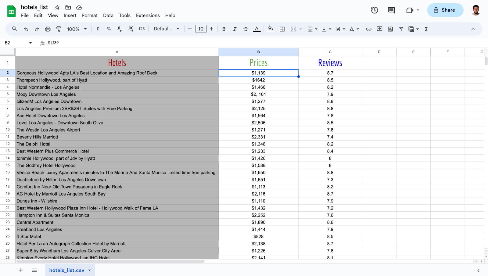Open filter views dropdown
The width and height of the screenshot is (488, 276).
click(x=414, y=29)
